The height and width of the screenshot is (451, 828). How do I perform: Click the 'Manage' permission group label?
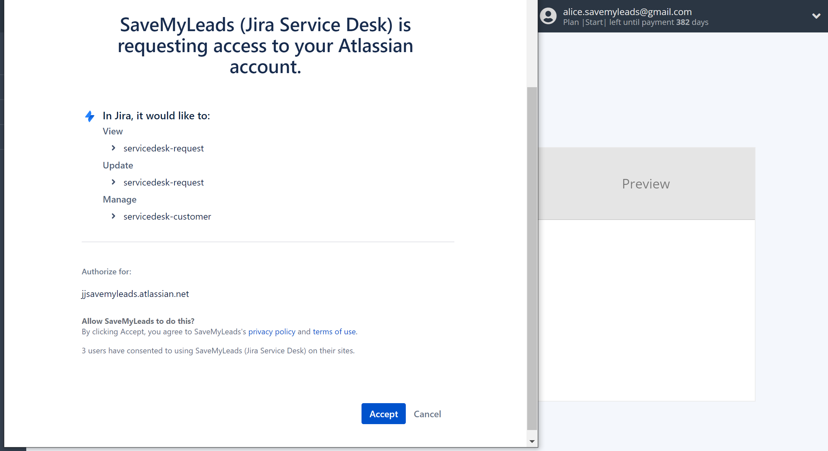click(119, 200)
